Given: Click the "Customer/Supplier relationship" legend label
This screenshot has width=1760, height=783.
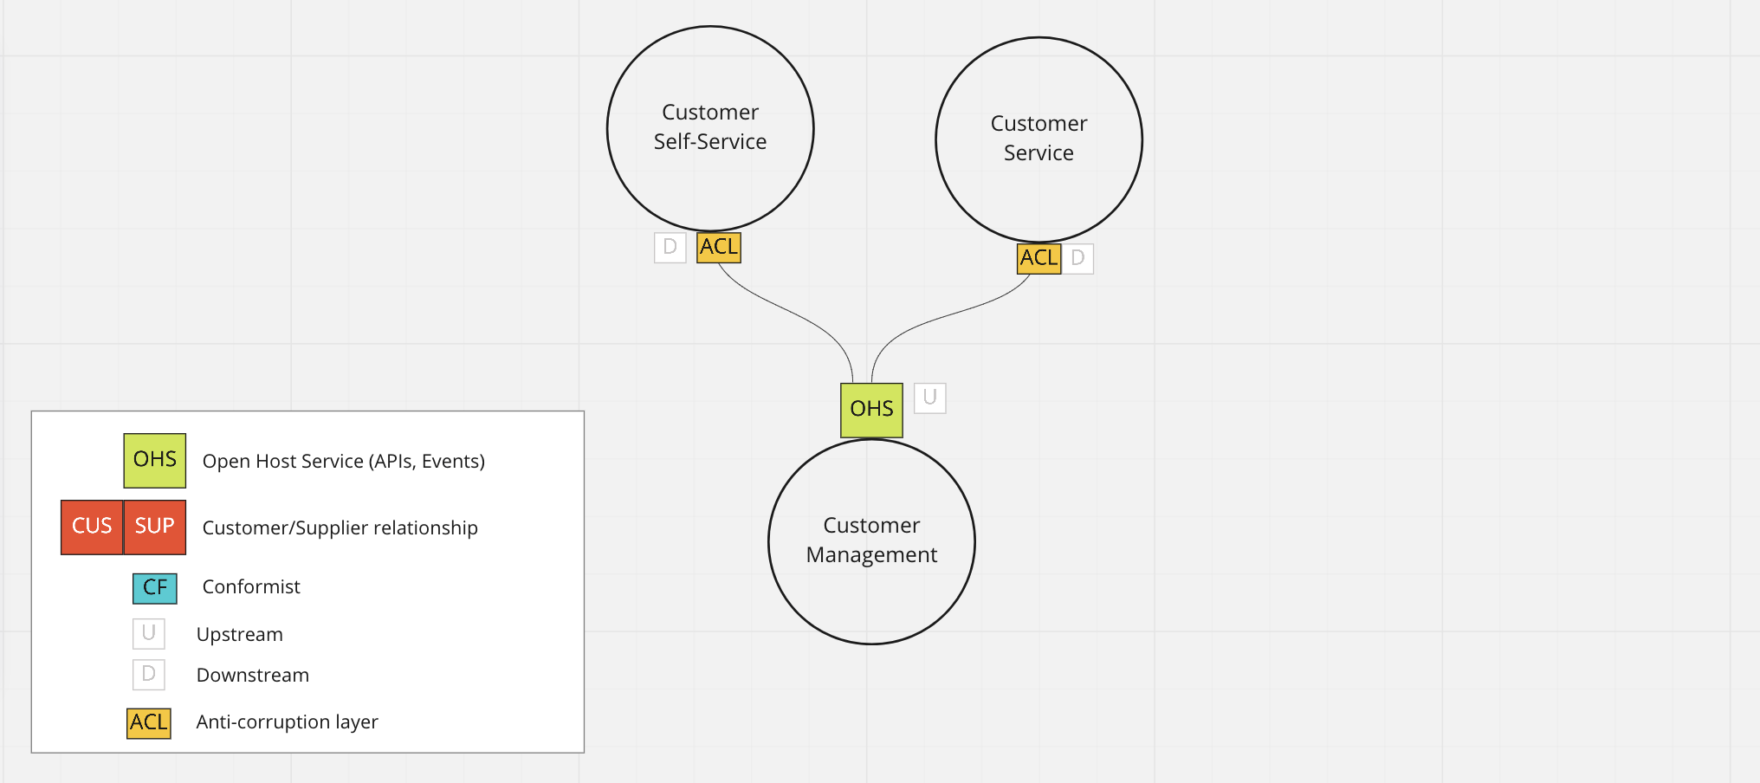Looking at the screenshot, I should click(x=340, y=528).
